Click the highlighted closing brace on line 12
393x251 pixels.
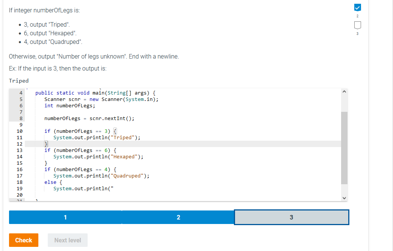[x=46, y=143]
